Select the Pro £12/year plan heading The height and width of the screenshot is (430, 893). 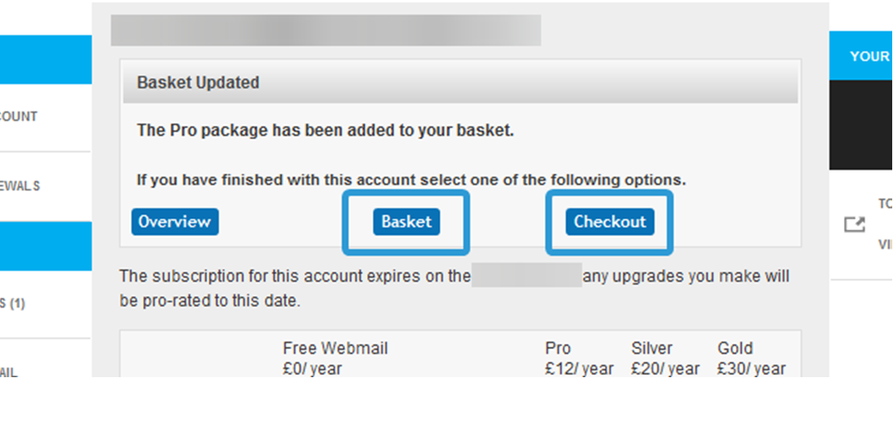[x=578, y=358]
